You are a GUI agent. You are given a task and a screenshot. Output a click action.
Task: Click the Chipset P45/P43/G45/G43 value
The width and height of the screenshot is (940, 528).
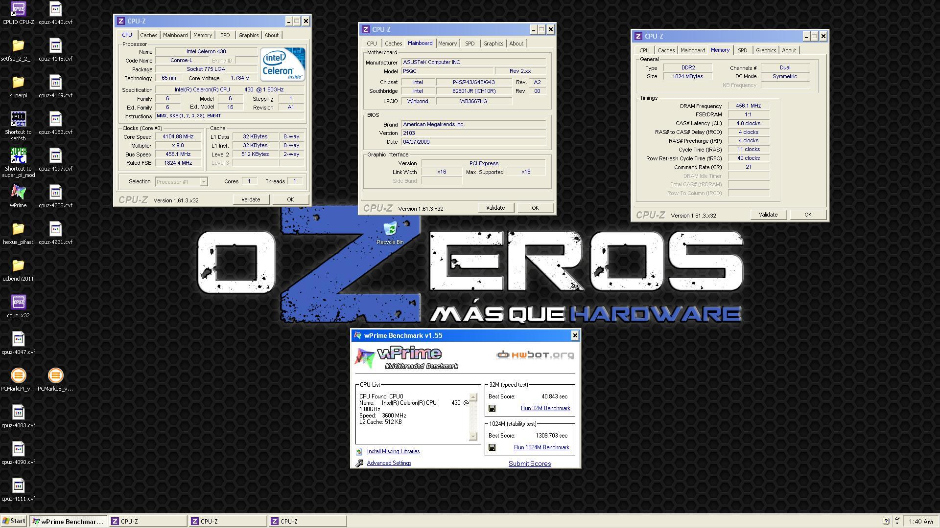473,82
